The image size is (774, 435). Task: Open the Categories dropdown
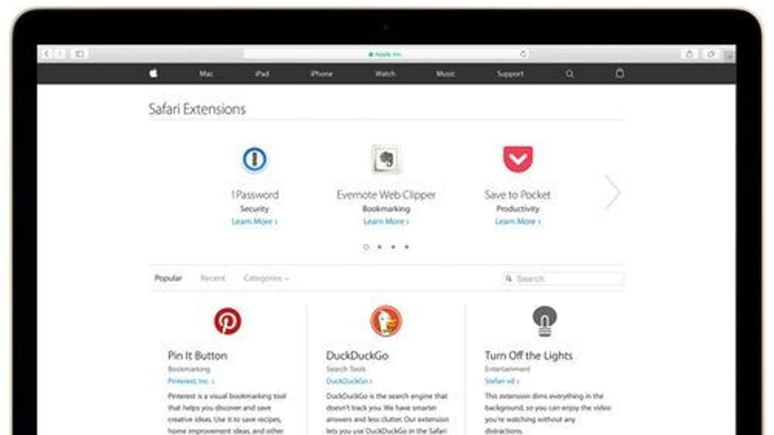[266, 279]
